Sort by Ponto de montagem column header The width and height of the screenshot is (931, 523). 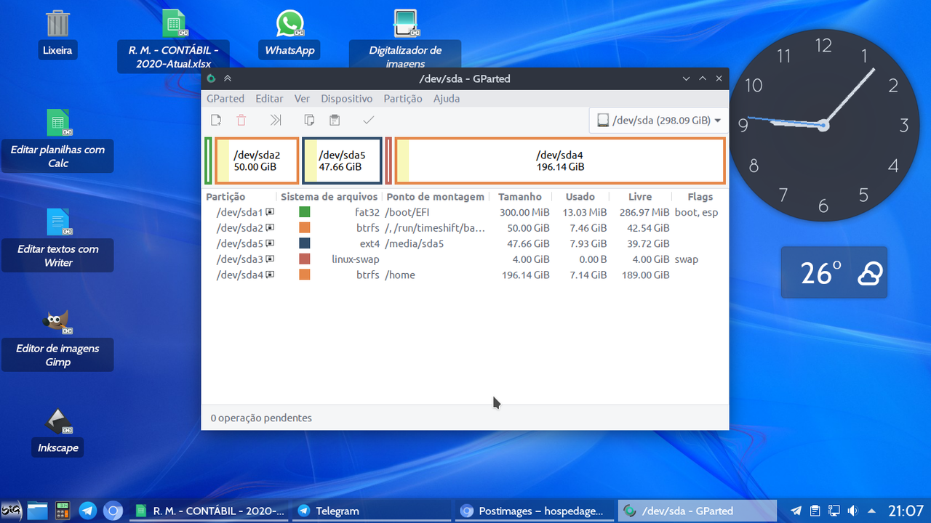tap(435, 197)
